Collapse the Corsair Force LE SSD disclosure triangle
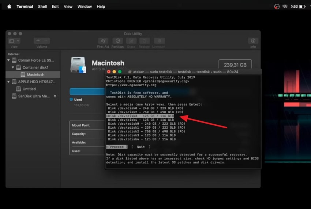311x209 pixels. 8,60
